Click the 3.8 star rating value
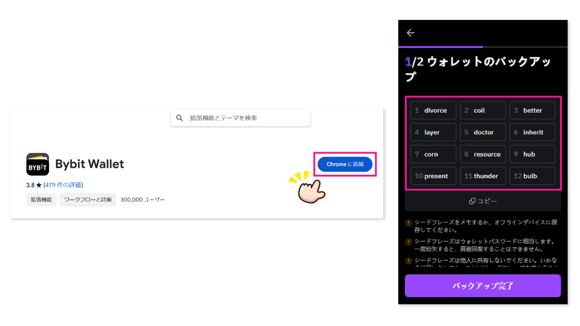 30,185
